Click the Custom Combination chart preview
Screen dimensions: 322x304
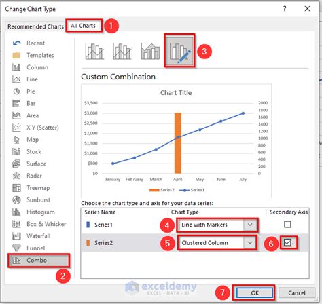point(176,141)
